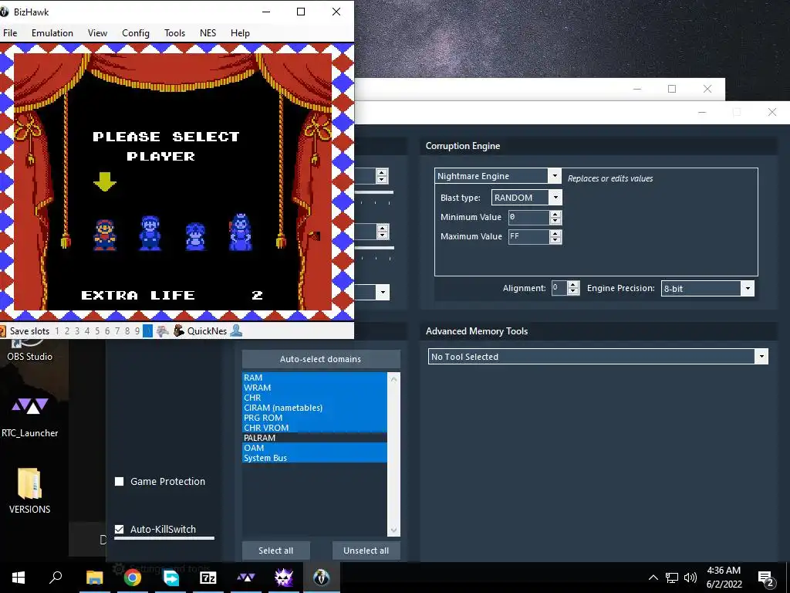This screenshot has width=790, height=593.
Task: Select save slot 5 in BizHawk
Action: click(x=97, y=331)
